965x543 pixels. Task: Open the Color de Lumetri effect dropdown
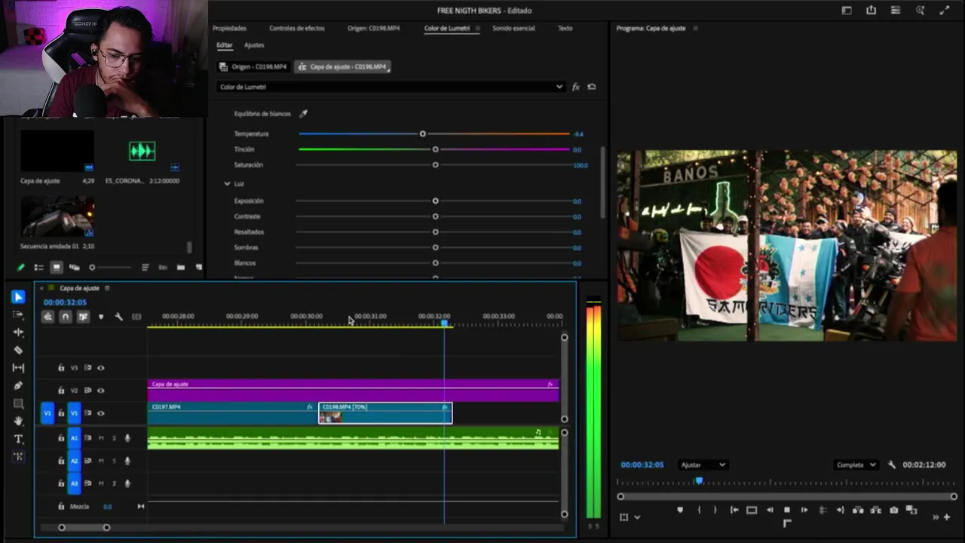click(391, 87)
